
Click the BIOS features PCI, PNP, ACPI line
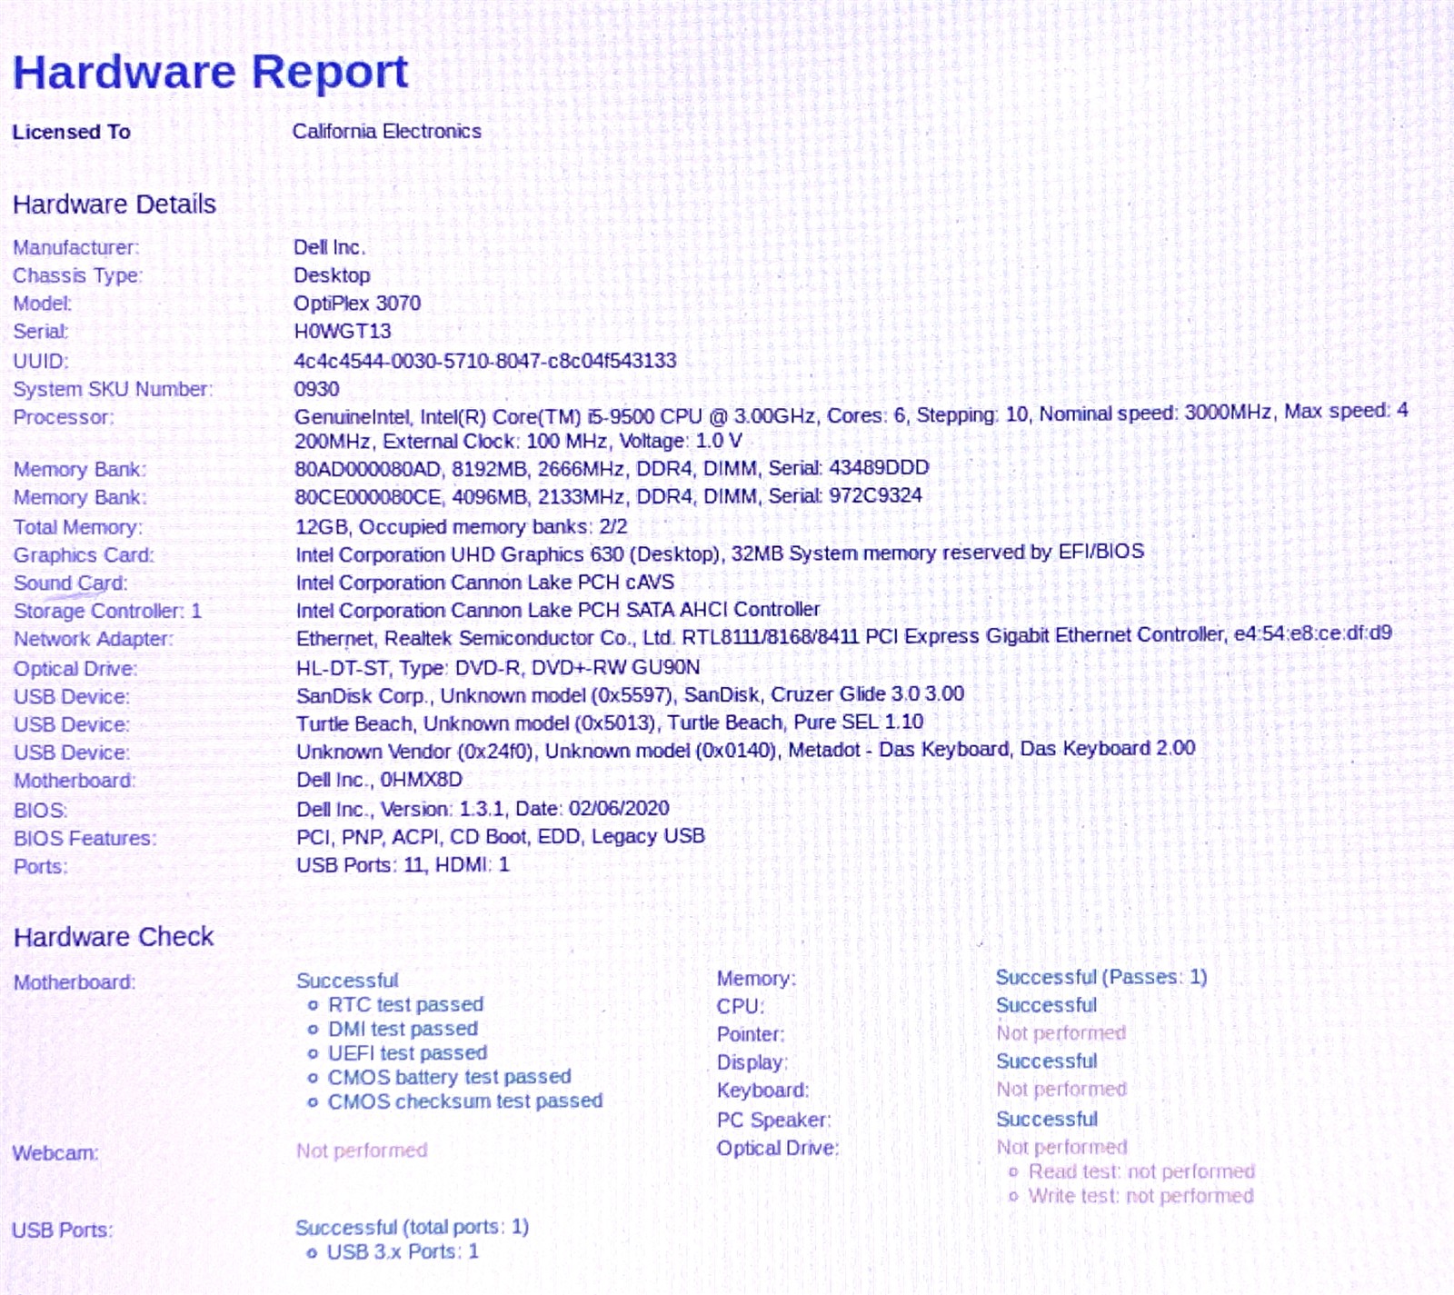point(501,836)
